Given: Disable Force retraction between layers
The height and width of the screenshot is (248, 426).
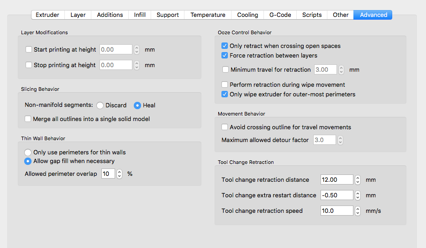Looking at the screenshot, I should [x=225, y=55].
